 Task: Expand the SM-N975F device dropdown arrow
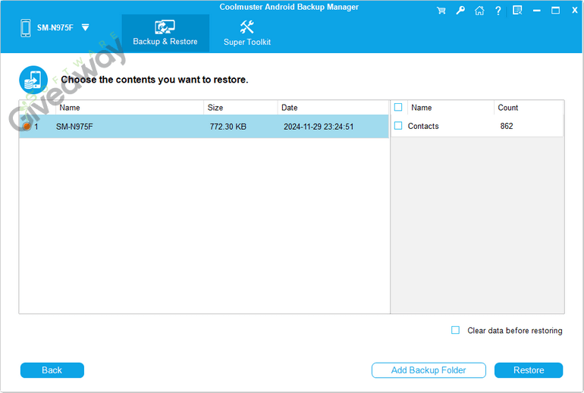pyautogui.click(x=85, y=27)
